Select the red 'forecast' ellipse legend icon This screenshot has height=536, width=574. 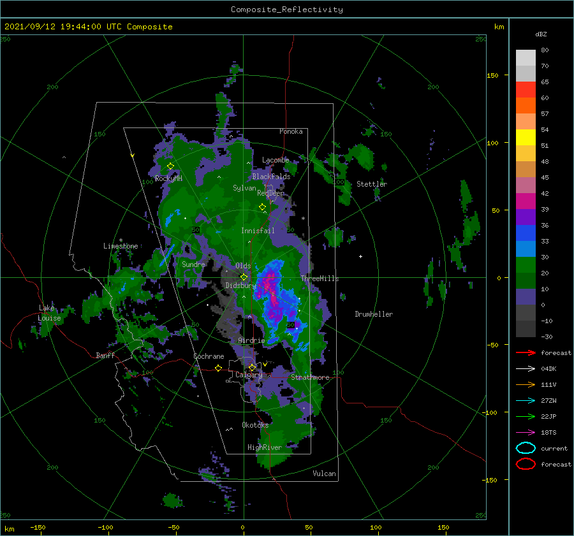[526, 464]
